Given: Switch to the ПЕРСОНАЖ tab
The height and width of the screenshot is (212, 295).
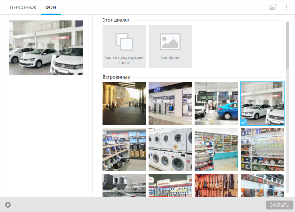Looking at the screenshot, I should click(x=23, y=7).
